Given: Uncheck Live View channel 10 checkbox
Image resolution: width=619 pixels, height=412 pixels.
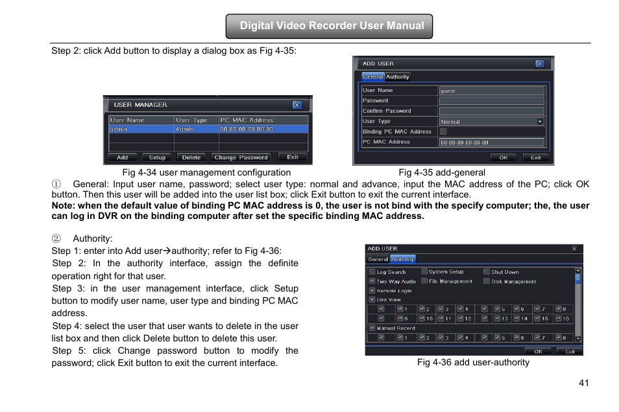Looking at the screenshot, I should (x=422, y=319).
